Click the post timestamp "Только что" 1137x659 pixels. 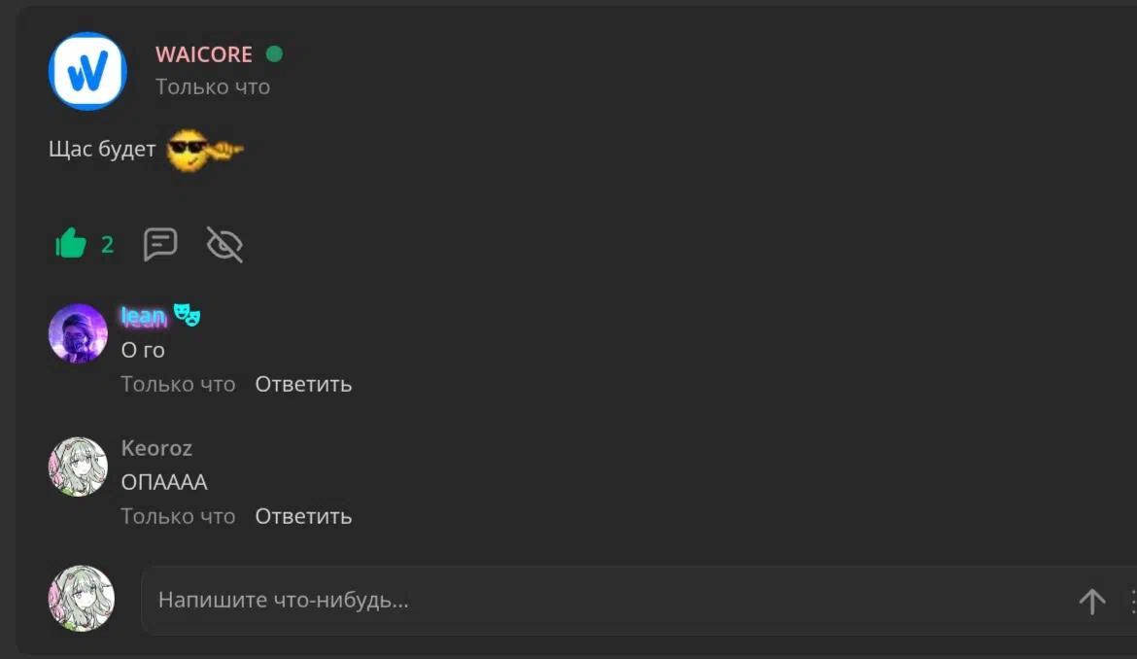pos(213,87)
